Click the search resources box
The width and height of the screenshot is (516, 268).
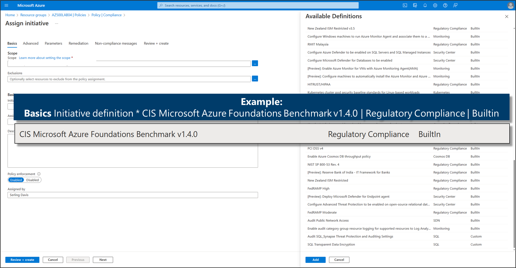click(258, 5)
